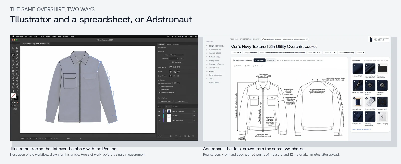
Task: Click the Preferences quick action button
Action: point(182,101)
